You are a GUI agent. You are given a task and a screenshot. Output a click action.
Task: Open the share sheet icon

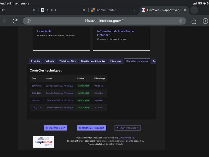click(x=194, y=21)
